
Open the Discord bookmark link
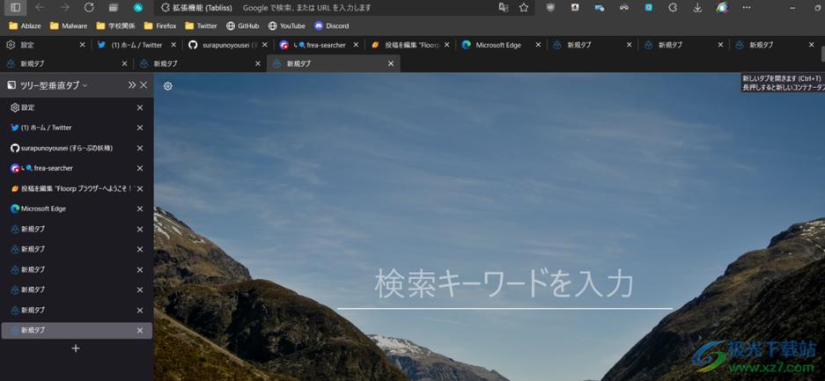pyautogui.click(x=331, y=26)
